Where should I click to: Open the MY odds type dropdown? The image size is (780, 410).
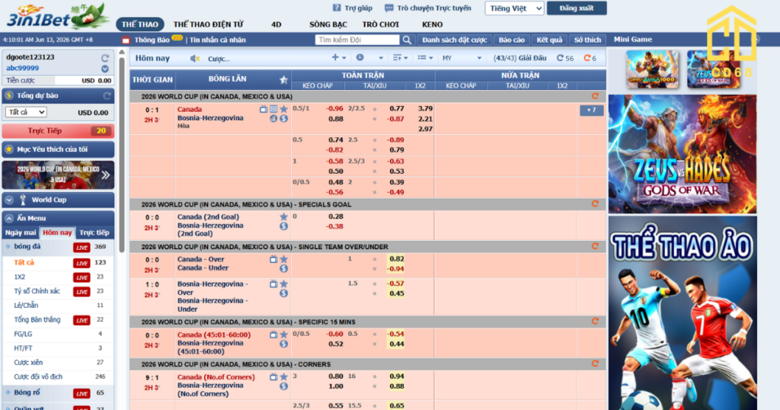462,58
